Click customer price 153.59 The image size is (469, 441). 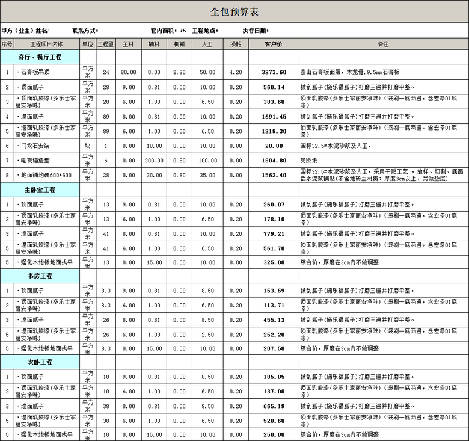pyautogui.click(x=274, y=291)
